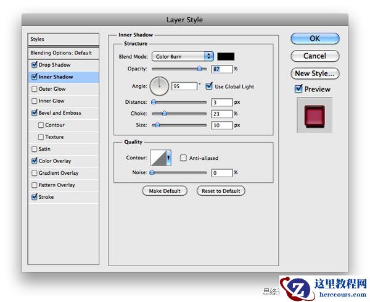Enable the Inner Glow checkbox
This screenshot has width=370, height=302.
35,101
